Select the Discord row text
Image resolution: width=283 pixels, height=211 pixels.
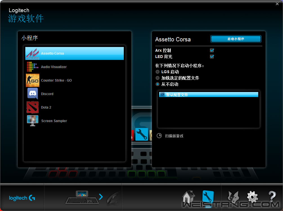click(47, 94)
